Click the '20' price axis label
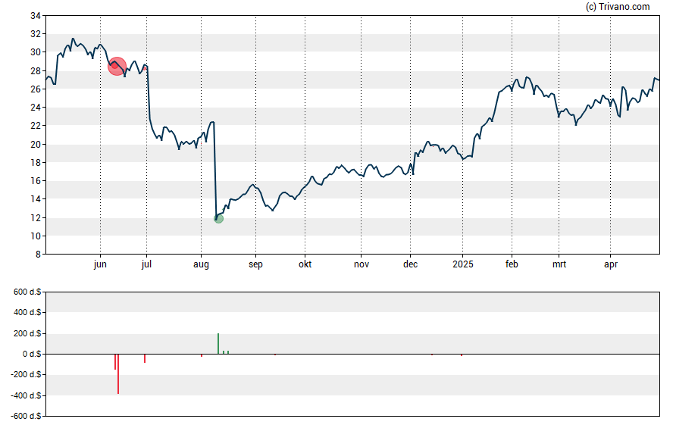 [36, 144]
